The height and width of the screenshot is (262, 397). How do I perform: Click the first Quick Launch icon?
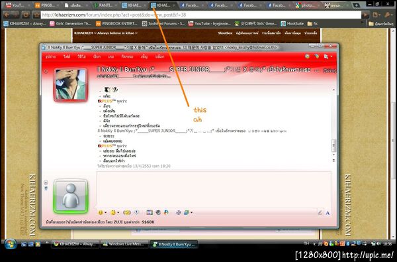tap(24, 245)
